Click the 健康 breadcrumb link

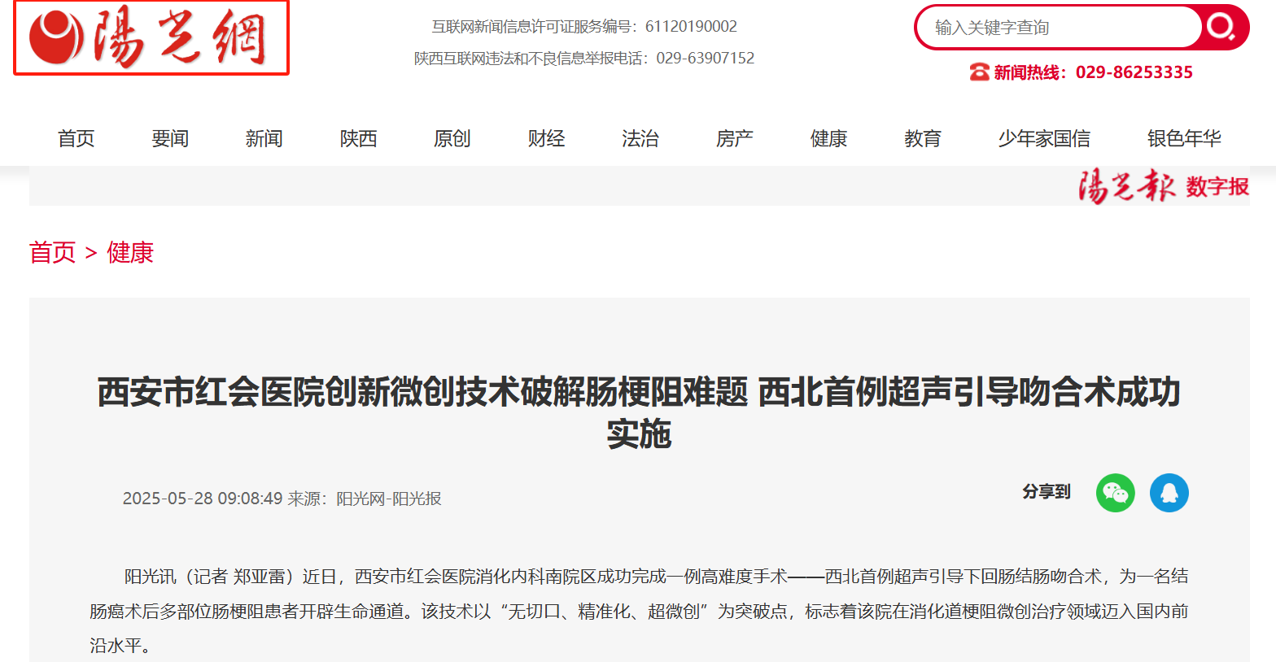click(130, 253)
